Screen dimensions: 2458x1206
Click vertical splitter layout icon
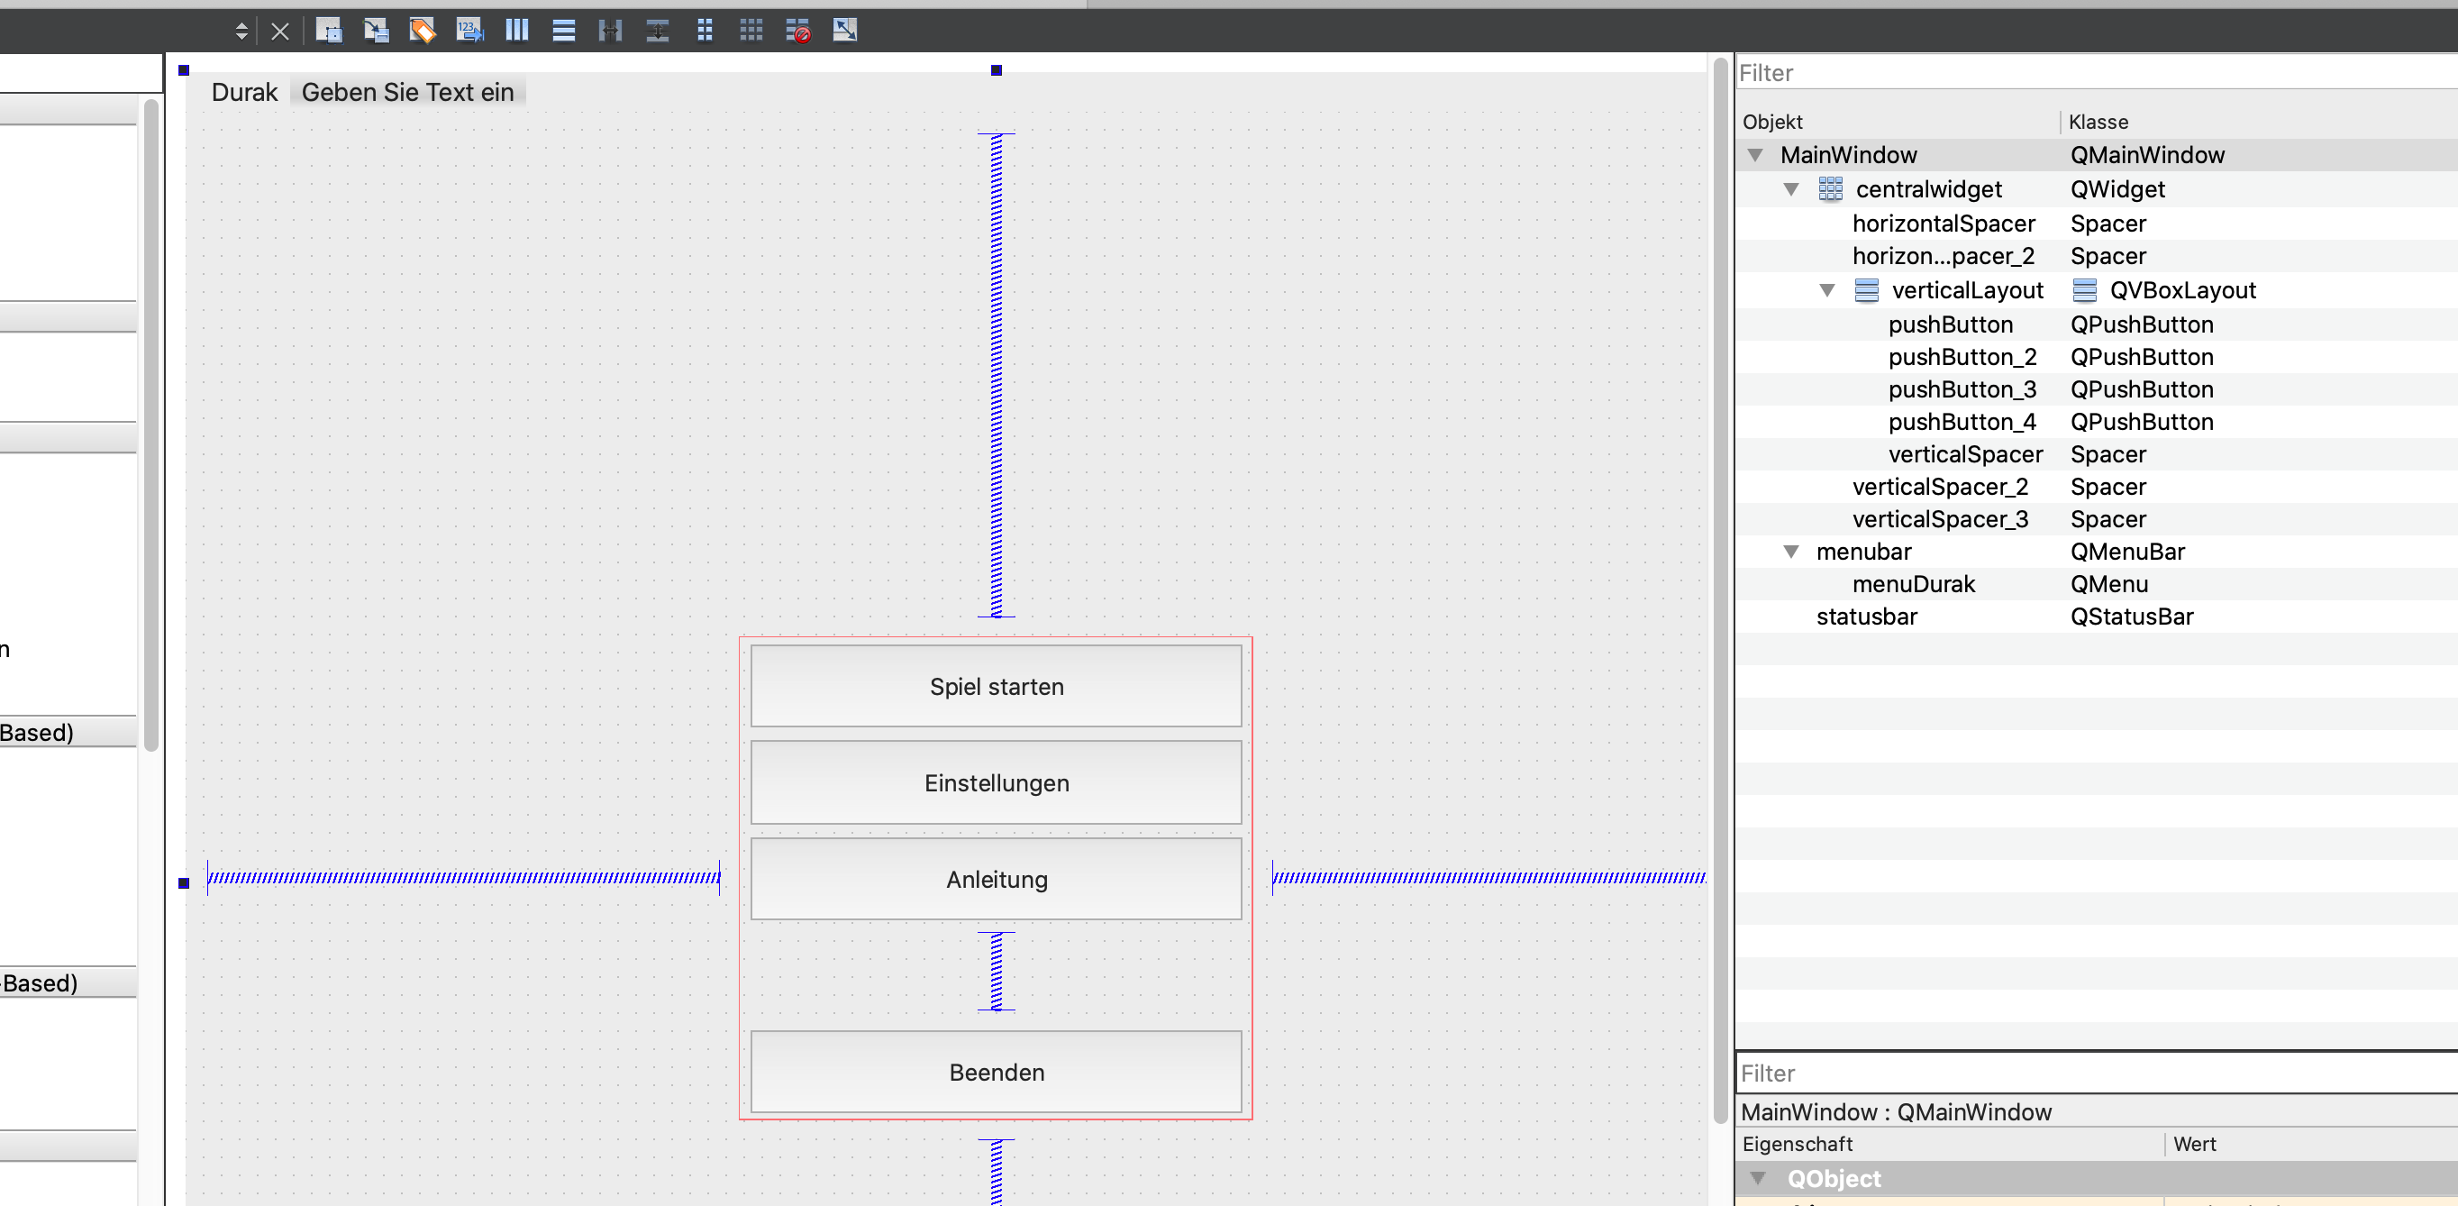(658, 31)
